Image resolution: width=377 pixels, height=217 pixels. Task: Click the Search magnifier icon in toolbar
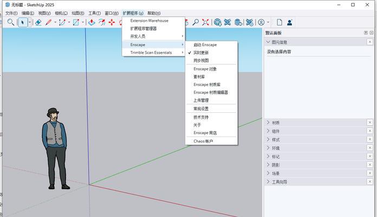click(10, 22)
